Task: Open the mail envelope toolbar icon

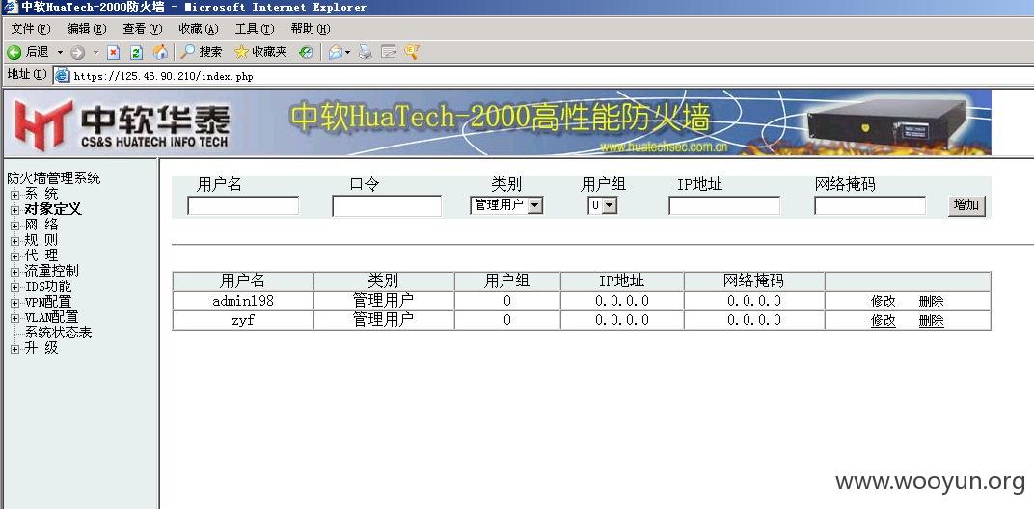Action: 336,52
